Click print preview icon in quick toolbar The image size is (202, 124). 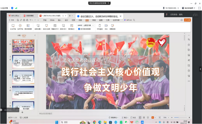pos(27,20)
